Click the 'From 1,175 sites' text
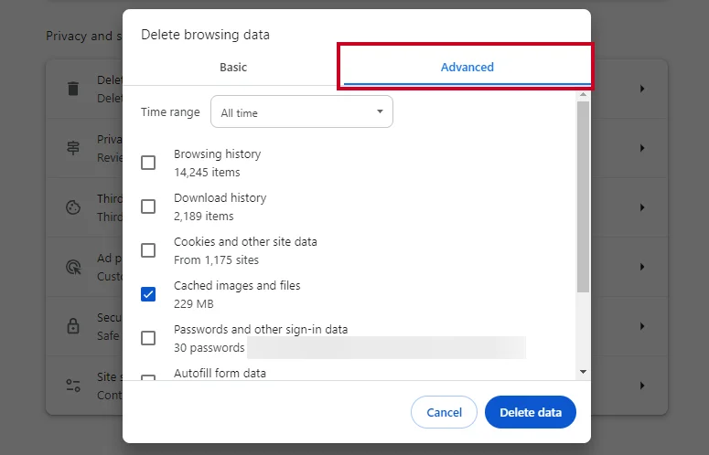The width and height of the screenshot is (709, 455). pos(217,260)
